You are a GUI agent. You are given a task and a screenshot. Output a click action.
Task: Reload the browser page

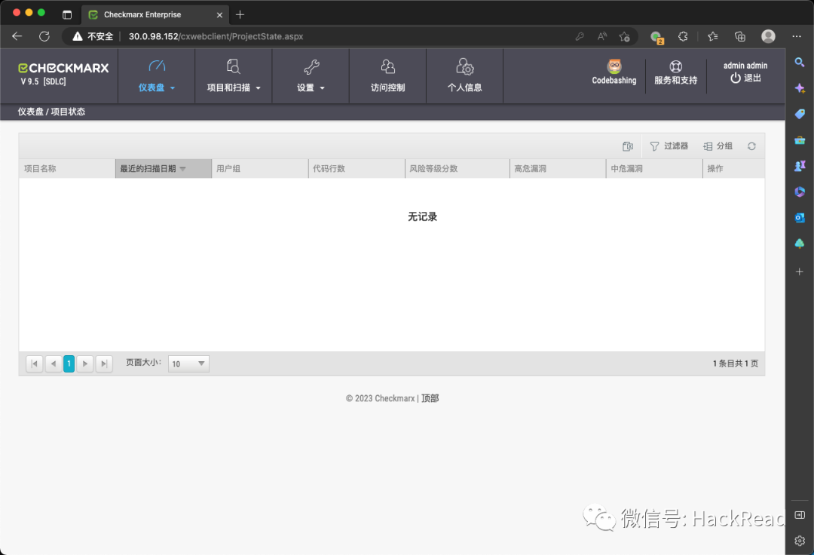(x=44, y=36)
